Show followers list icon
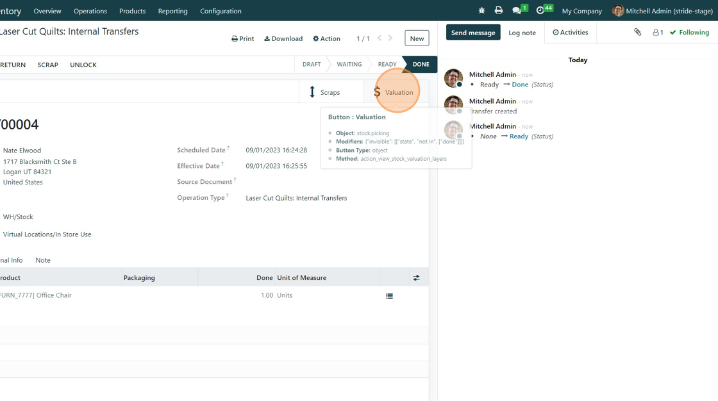718x401 pixels. pos(658,33)
